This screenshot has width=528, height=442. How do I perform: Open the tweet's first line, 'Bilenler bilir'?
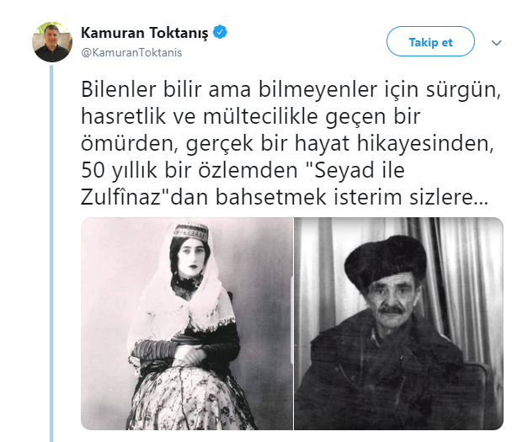click(141, 89)
